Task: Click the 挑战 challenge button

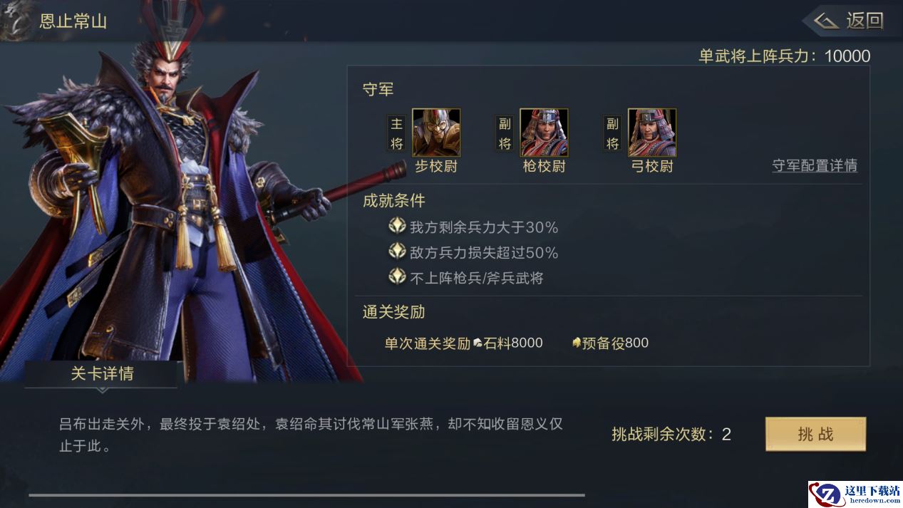Action: pos(815,434)
